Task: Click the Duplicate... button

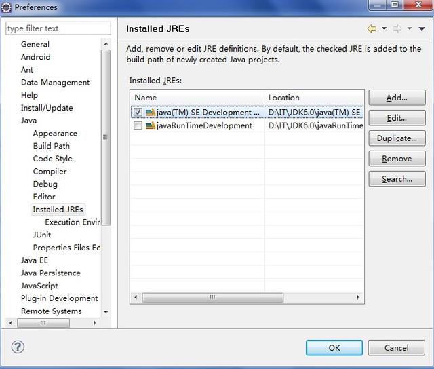Action: pyautogui.click(x=397, y=138)
